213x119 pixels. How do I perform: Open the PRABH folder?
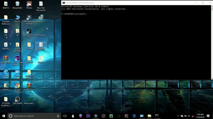click(6, 87)
